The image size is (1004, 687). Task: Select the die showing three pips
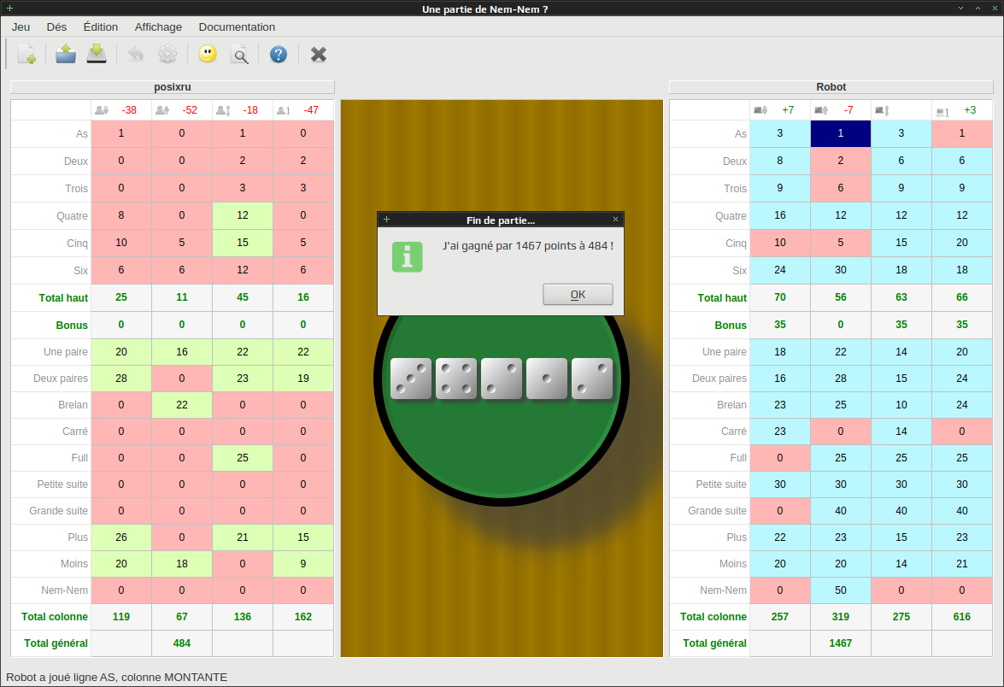(x=411, y=379)
